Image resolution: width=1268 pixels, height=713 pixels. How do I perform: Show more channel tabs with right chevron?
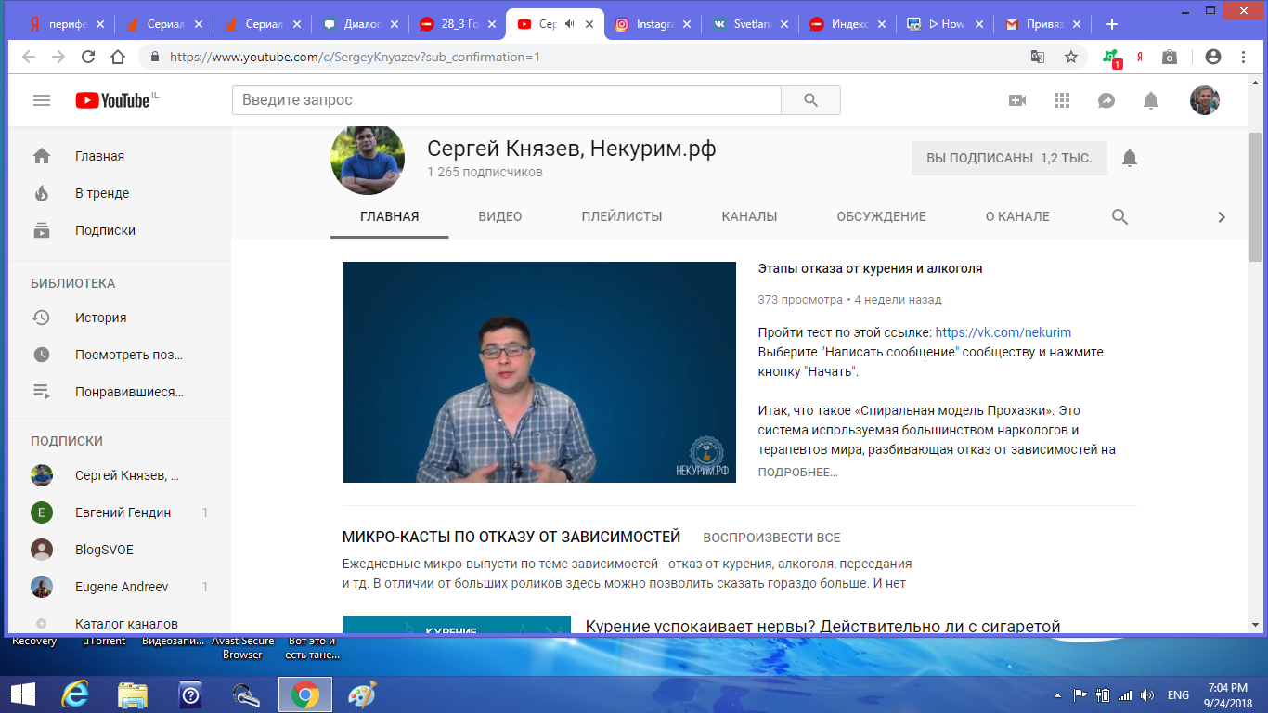[x=1222, y=217]
